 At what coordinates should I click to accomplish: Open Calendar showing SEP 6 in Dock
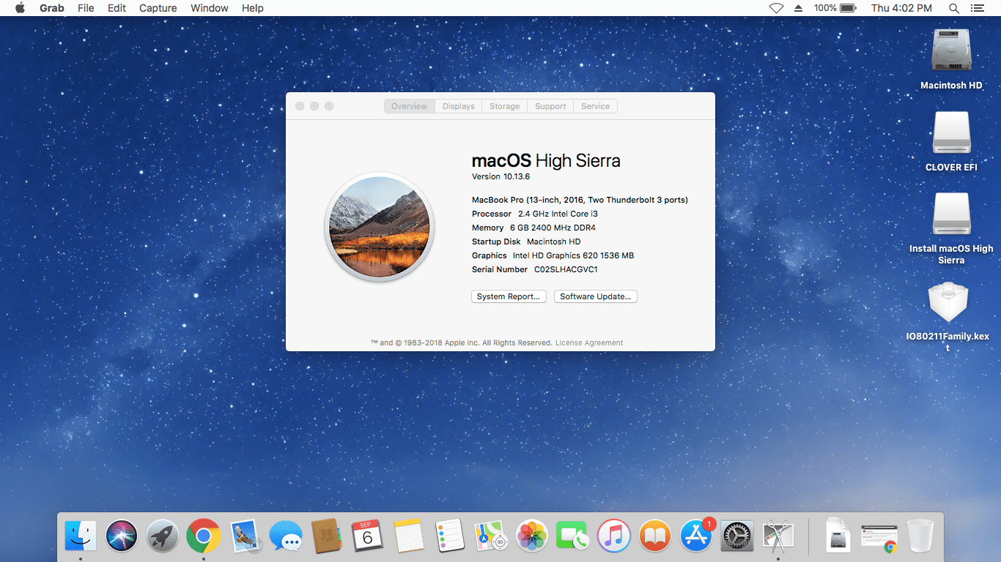pos(368,536)
